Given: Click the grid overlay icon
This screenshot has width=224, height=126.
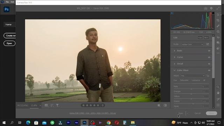Looking at the screenshot, I should coord(218,105).
